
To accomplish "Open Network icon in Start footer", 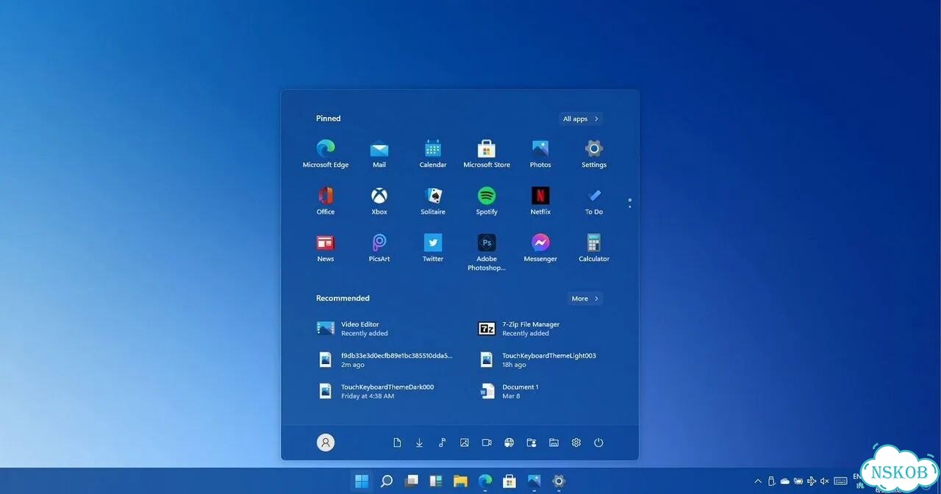I will 509,443.
